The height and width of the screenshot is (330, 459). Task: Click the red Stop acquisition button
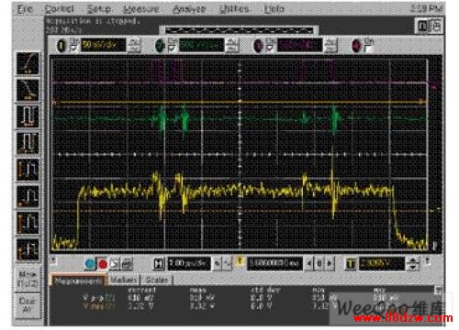tap(103, 264)
